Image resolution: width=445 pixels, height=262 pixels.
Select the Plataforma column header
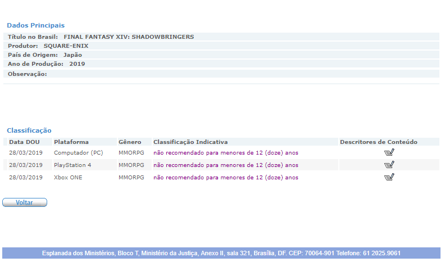point(71,142)
